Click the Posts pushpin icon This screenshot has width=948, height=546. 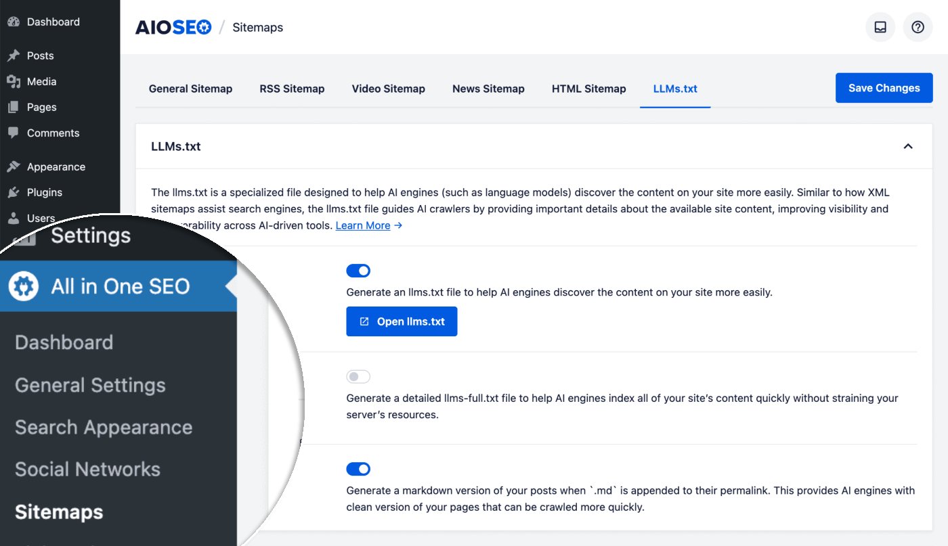(13, 55)
